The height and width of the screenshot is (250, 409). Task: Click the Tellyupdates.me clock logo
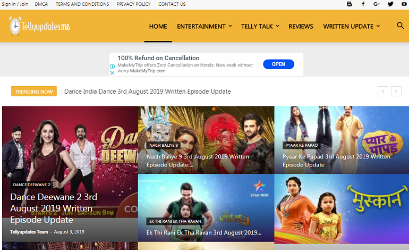point(40,26)
